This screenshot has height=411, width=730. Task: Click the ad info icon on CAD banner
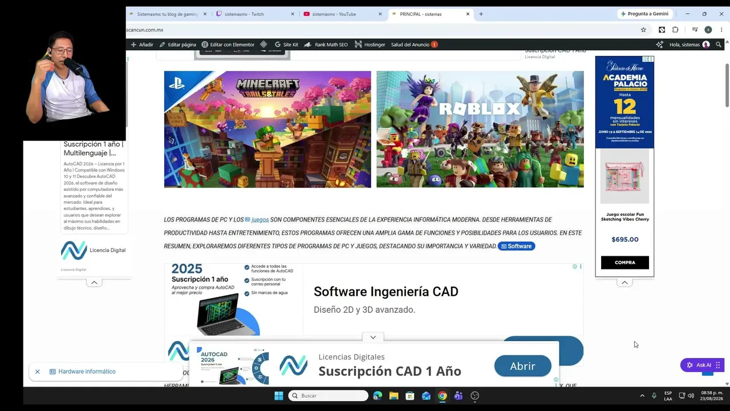(575, 267)
